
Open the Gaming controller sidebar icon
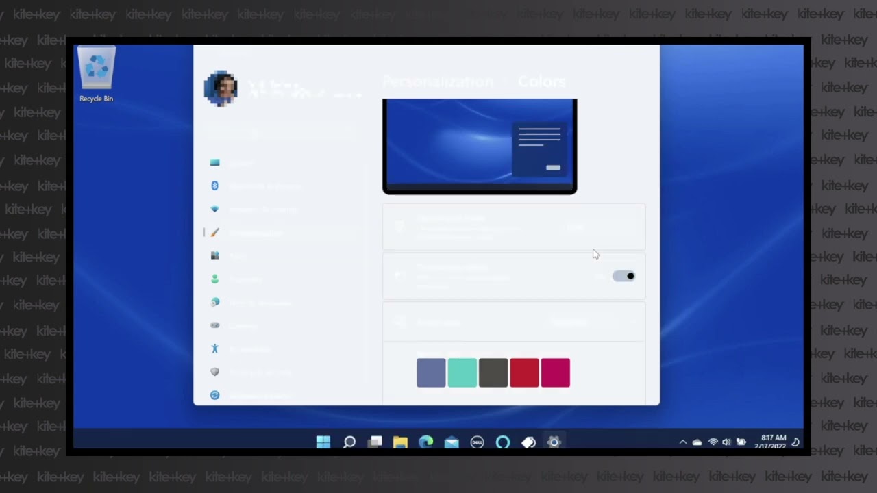click(x=214, y=325)
